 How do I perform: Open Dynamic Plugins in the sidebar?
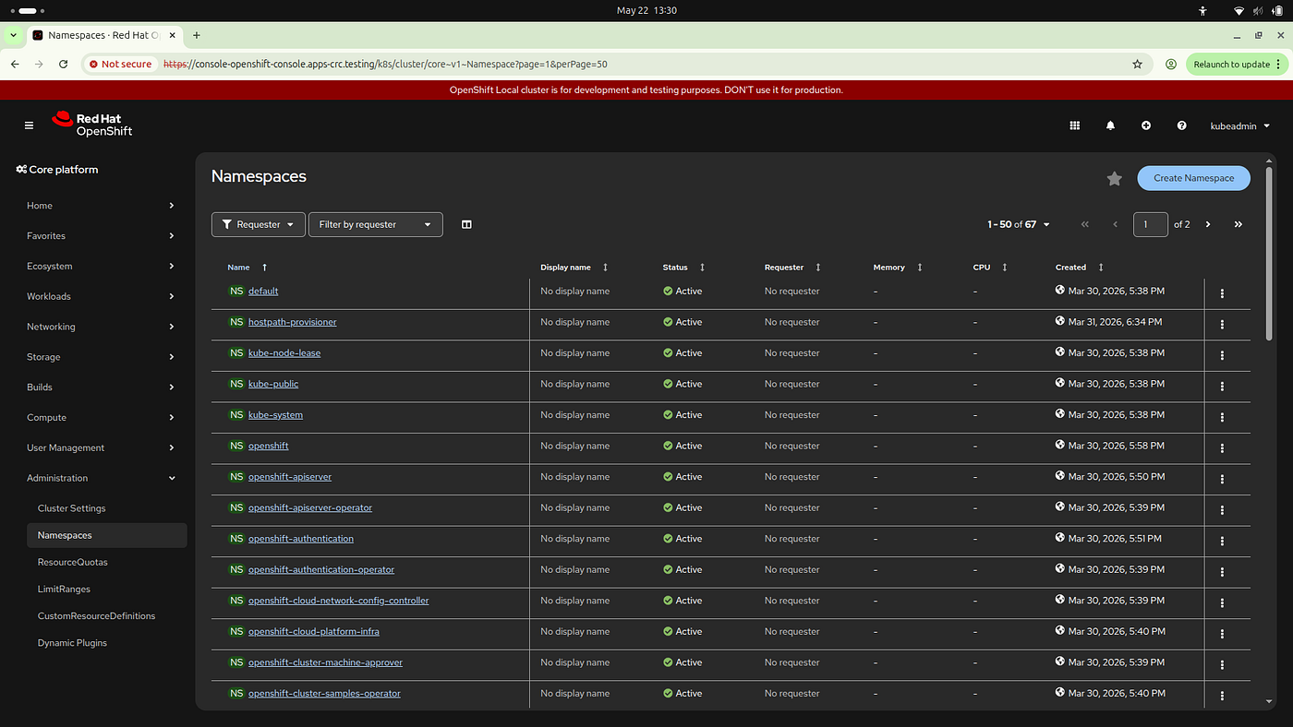[x=72, y=642]
